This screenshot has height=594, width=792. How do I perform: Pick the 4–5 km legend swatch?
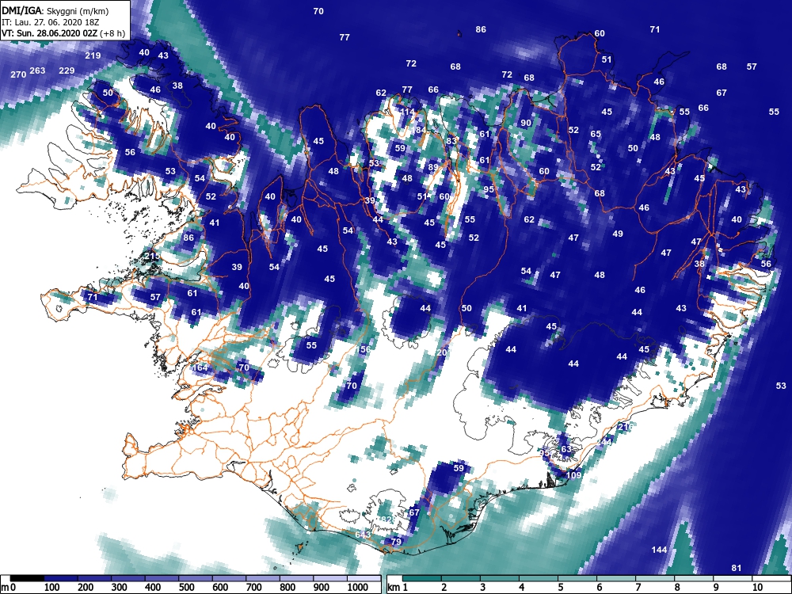point(538,578)
